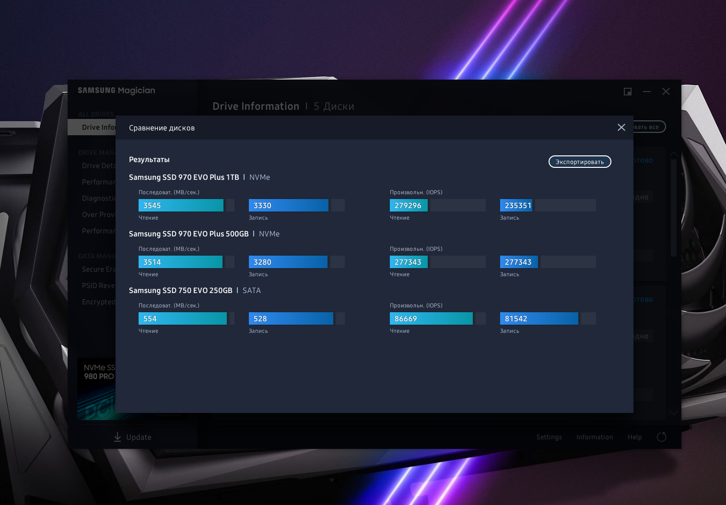
Task: Open Encrypted Drive in the sidebar
Action: (x=99, y=302)
